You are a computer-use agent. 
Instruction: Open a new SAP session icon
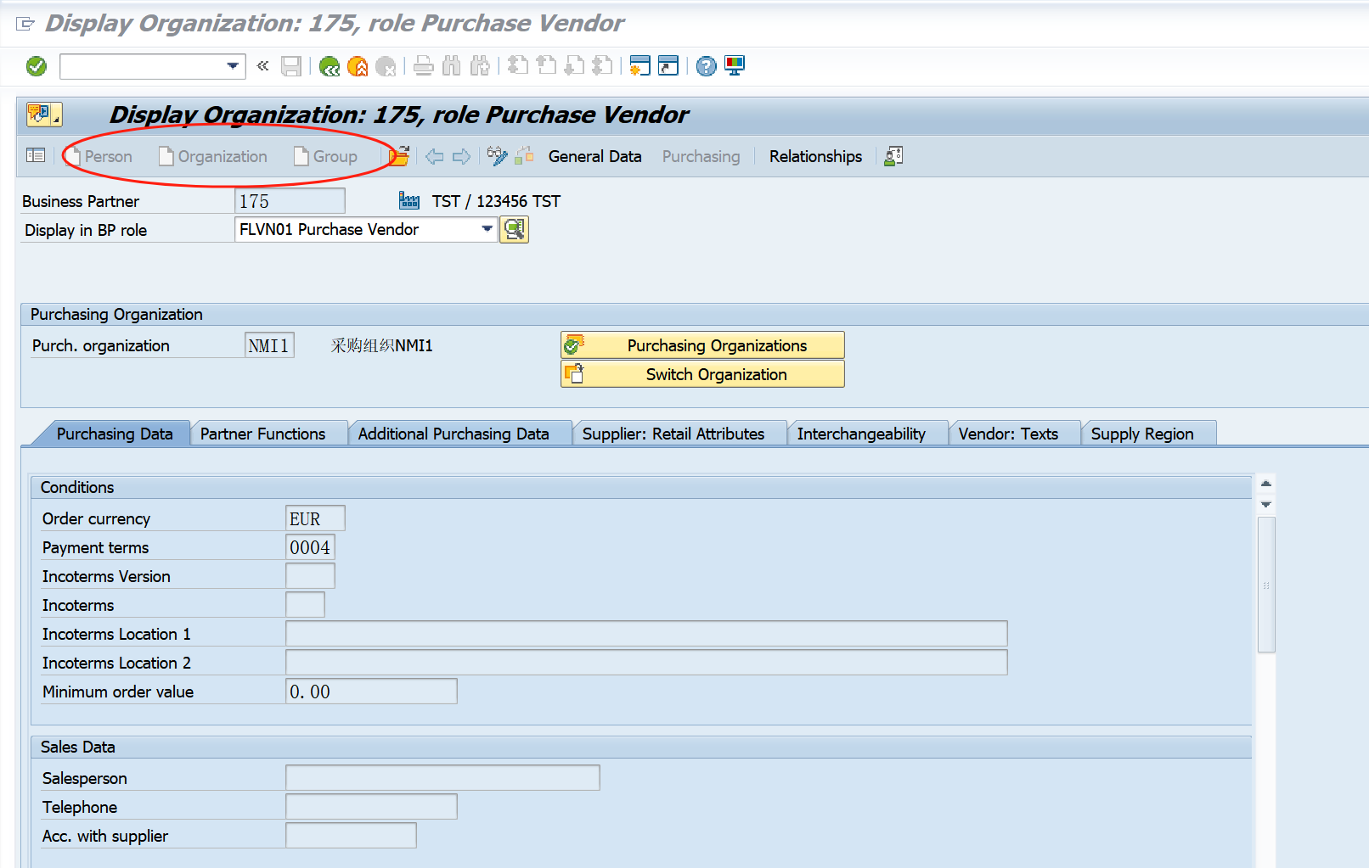(640, 65)
